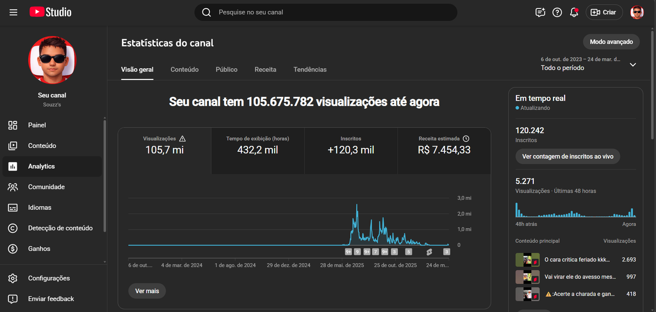Open the notifications bell
The width and height of the screenshot is (656, 312).
pyautogui.click(x=574, y=12)
